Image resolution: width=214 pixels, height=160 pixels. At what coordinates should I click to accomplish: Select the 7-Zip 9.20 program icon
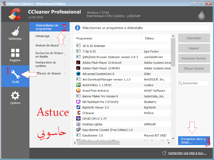[78, 51]
